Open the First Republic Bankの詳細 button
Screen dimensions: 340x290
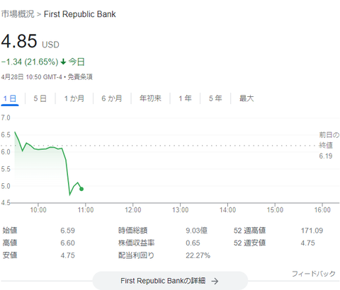click(170, 281)
